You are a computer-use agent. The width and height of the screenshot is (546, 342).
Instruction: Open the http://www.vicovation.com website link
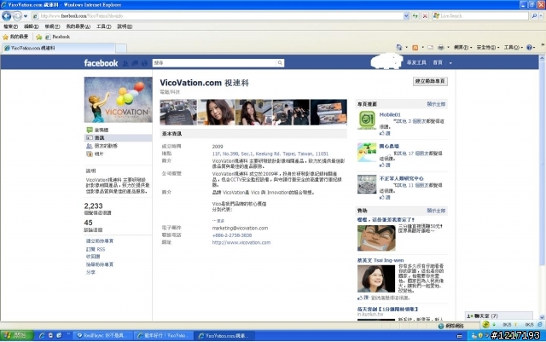241,242
